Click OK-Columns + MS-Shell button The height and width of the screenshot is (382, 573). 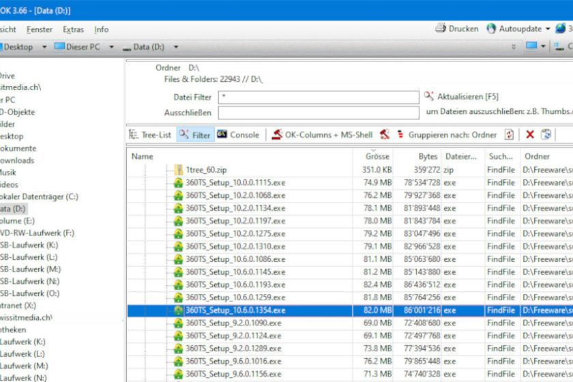(322, 135)
